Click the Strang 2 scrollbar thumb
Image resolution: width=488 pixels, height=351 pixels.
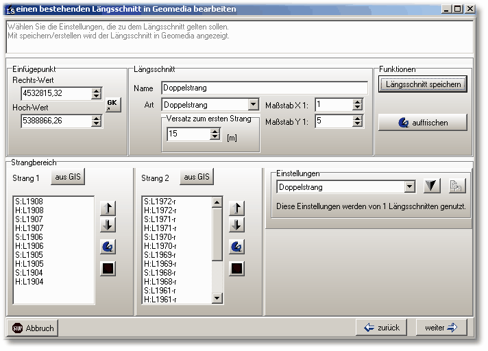(217, 234)
